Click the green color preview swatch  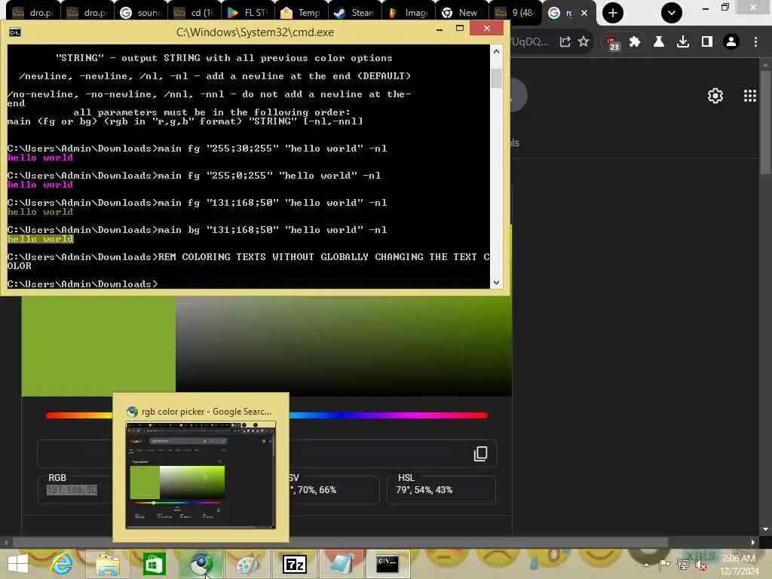[99, 346]
